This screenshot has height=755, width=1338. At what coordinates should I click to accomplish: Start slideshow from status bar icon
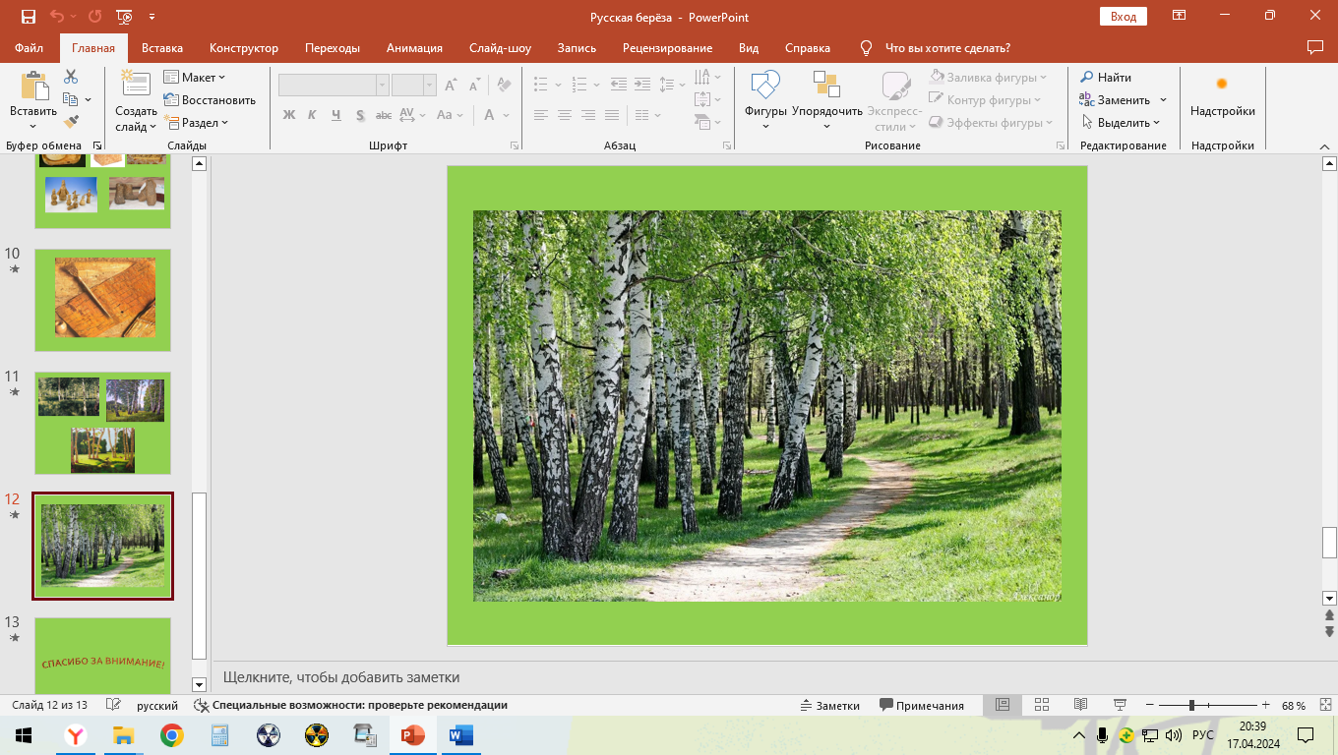pyautogui.click(x=1119, y=705)
